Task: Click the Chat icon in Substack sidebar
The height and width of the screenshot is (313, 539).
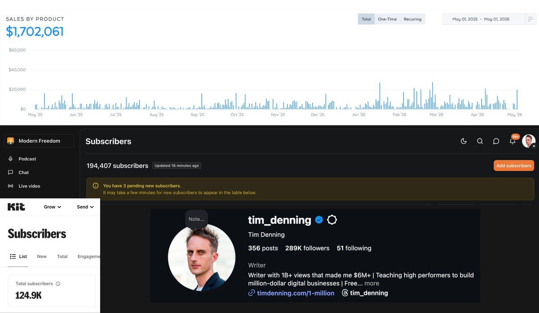Action: [10, 172]
